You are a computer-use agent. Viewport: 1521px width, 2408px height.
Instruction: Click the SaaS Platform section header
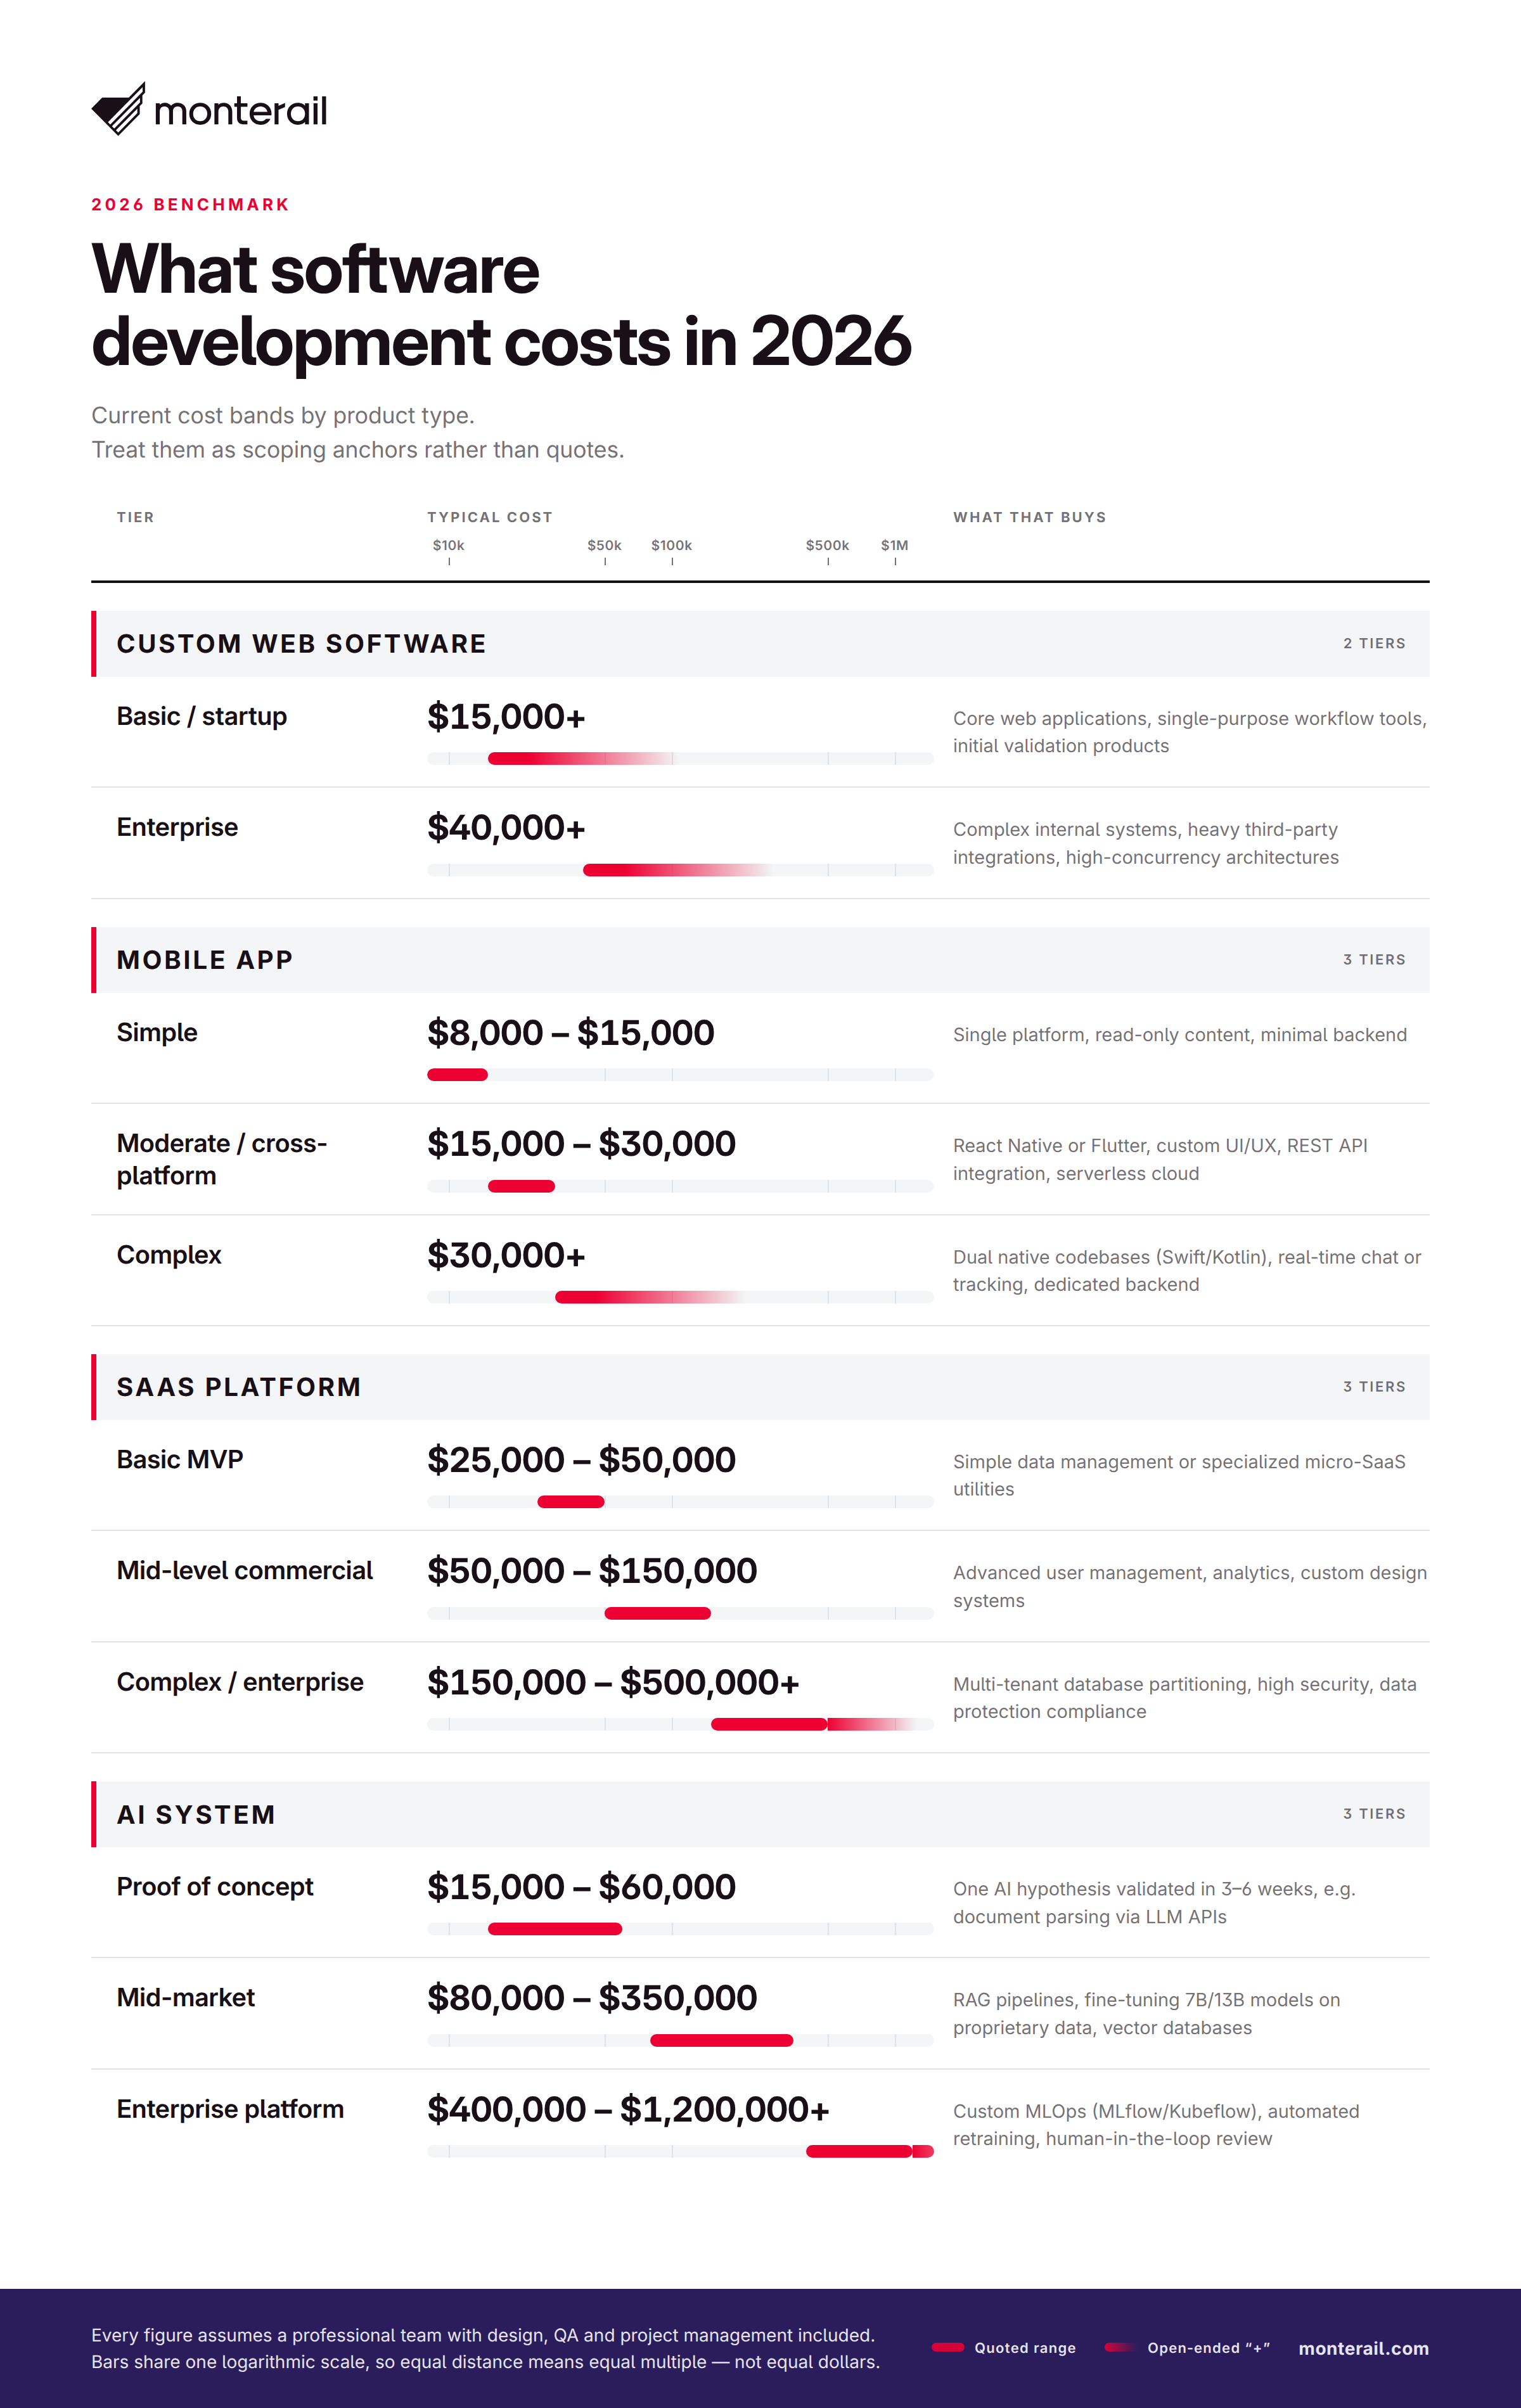coord(760,1386)
